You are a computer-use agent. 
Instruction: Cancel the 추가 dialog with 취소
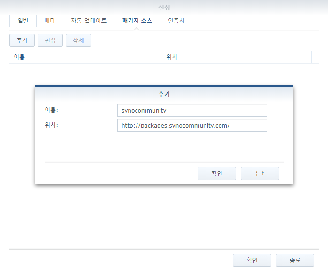[260, 173]
